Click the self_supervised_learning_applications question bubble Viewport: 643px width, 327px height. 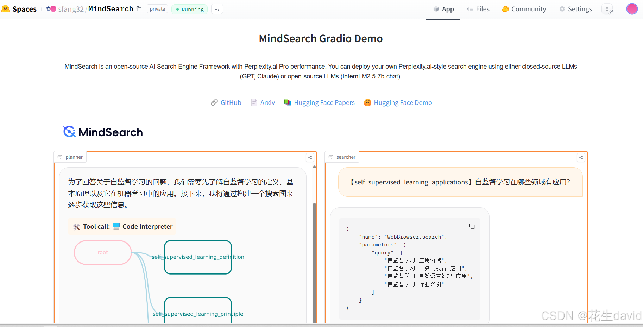[460, 182]
